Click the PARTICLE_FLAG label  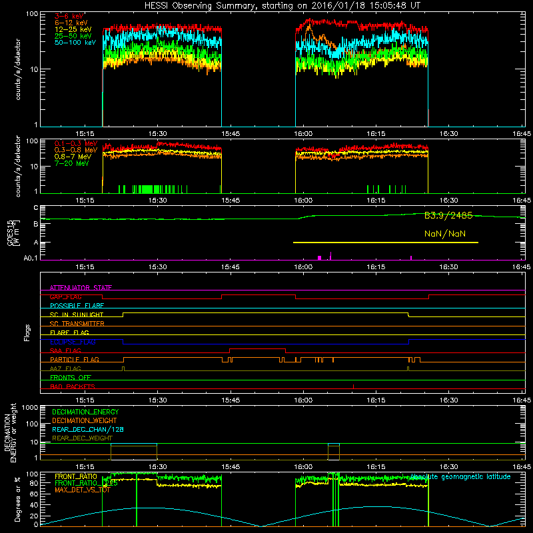[x=75, y=360]
